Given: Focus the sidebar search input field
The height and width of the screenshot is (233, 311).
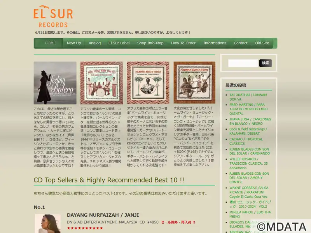Looking at the screenshot, I should pyautogui.click(x=243, y=63).
